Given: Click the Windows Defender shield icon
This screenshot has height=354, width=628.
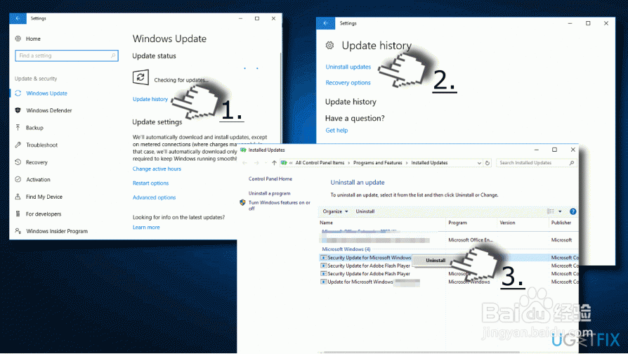Looking at the screenshot, I should click(x=18, y=110).
